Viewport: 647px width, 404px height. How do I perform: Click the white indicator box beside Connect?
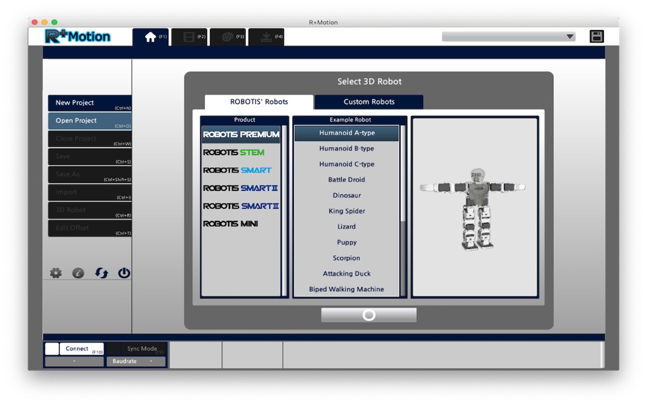[52, 349]
